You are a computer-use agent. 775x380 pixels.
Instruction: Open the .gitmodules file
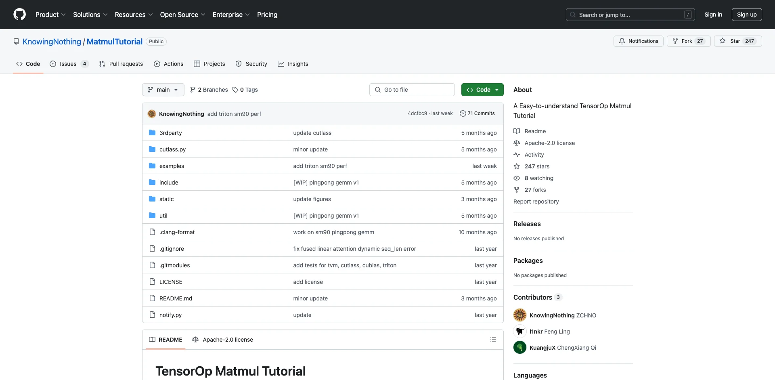174,265
